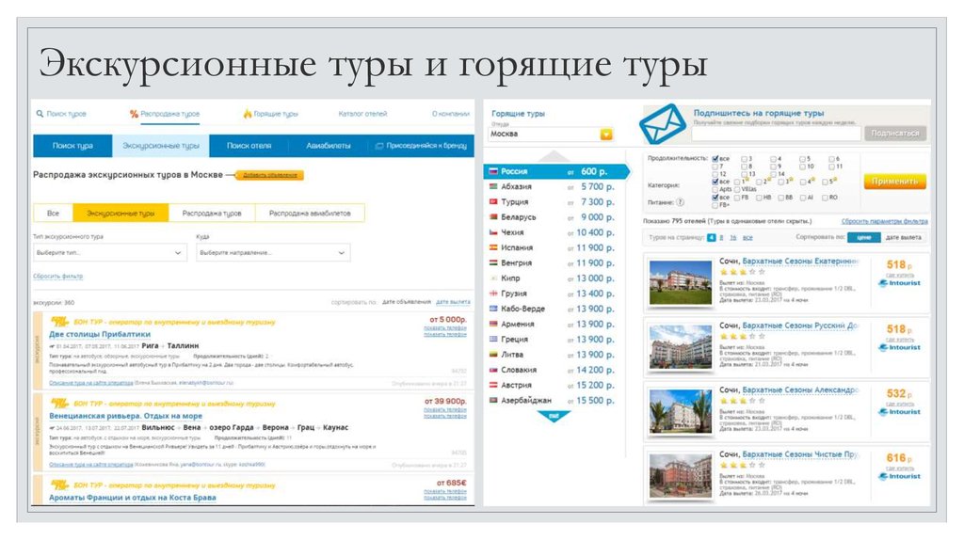Click the Azerbaijan flag icon
Image resolution: width=964 pixels, height=540 pixels.
click(493, 400)
